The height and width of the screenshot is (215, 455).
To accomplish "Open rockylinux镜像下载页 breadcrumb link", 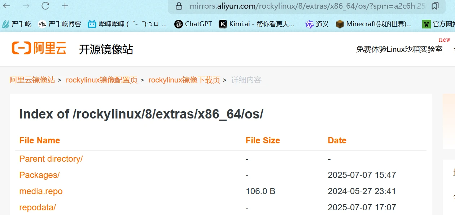I will coord(184,80).
